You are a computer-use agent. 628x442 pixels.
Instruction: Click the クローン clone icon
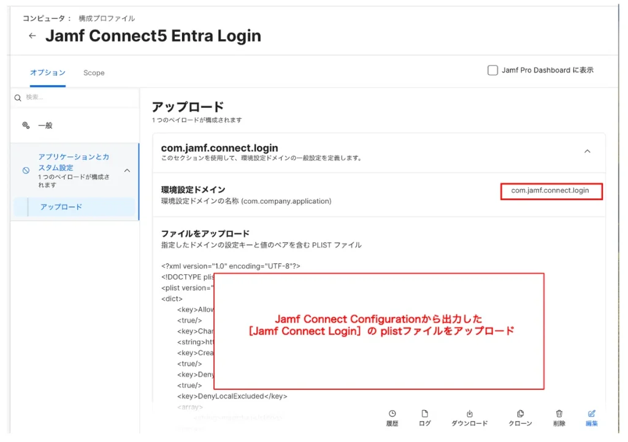[x=520, y=414]
